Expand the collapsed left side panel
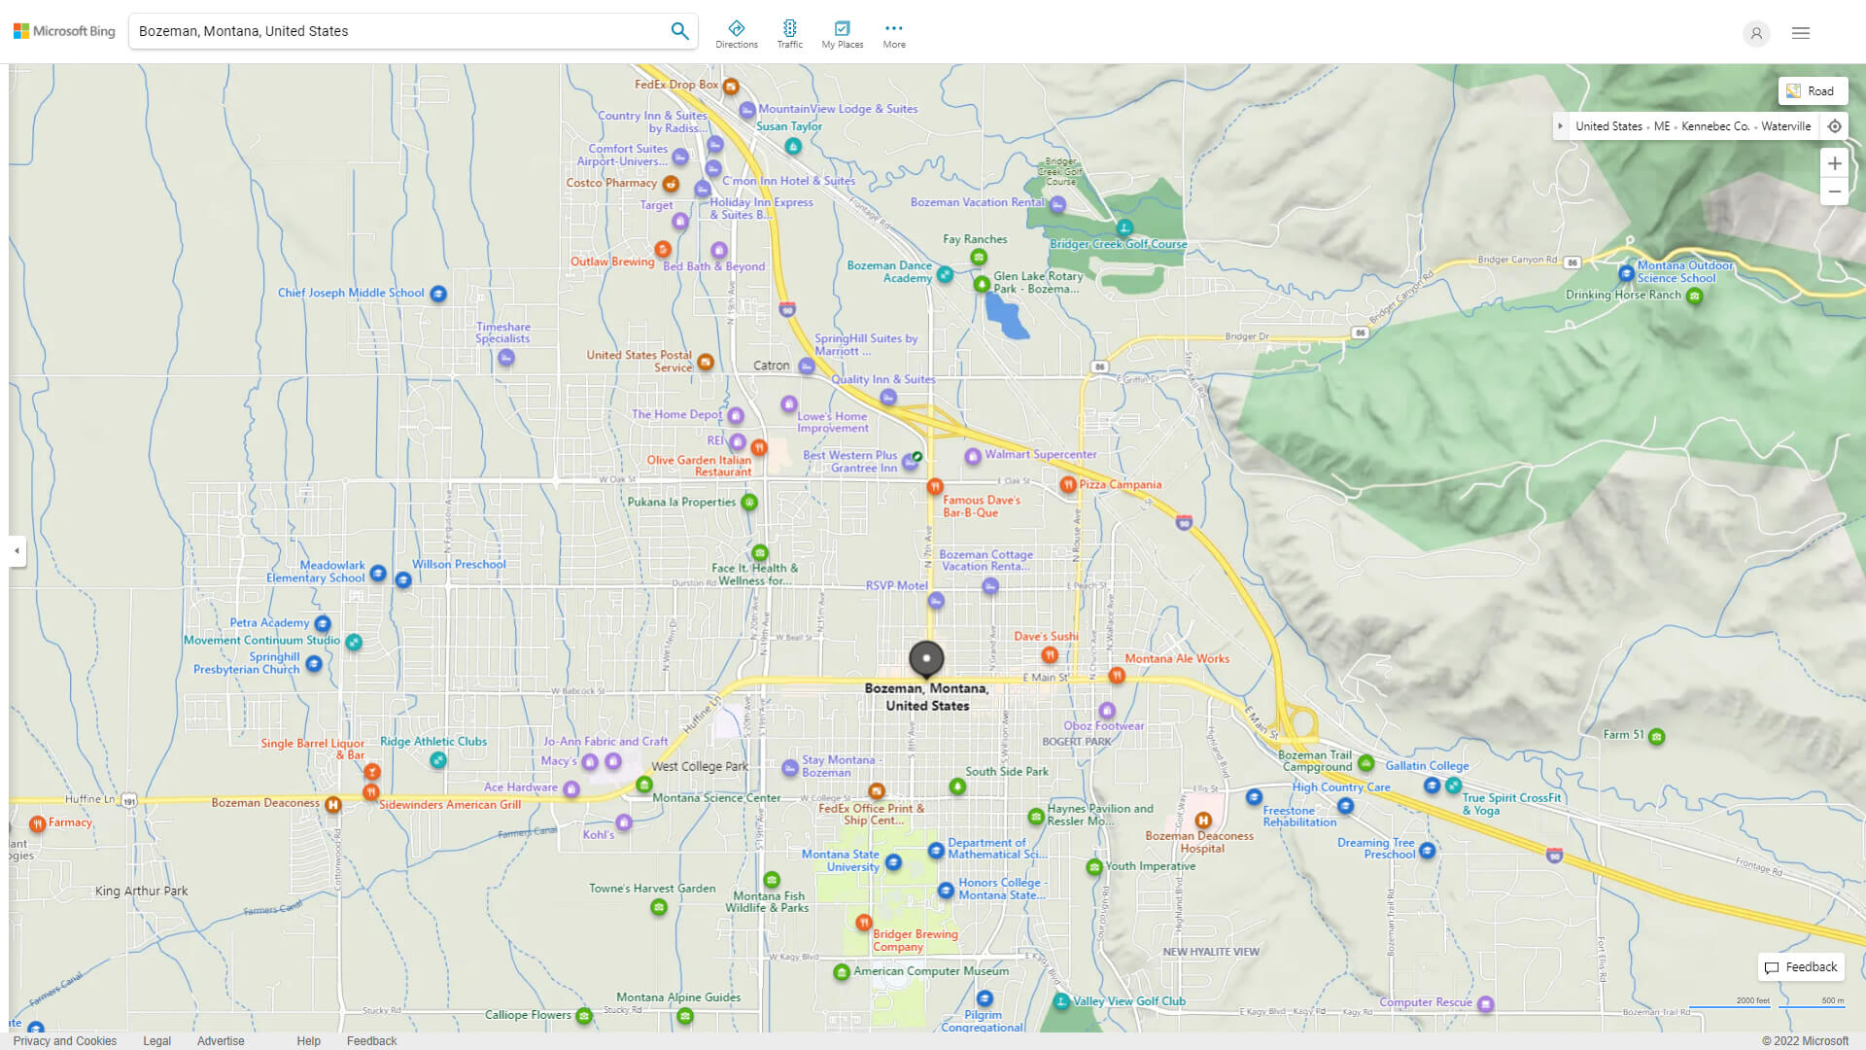Viewport: 1866px width, 1050px height. tap(17, 551)
